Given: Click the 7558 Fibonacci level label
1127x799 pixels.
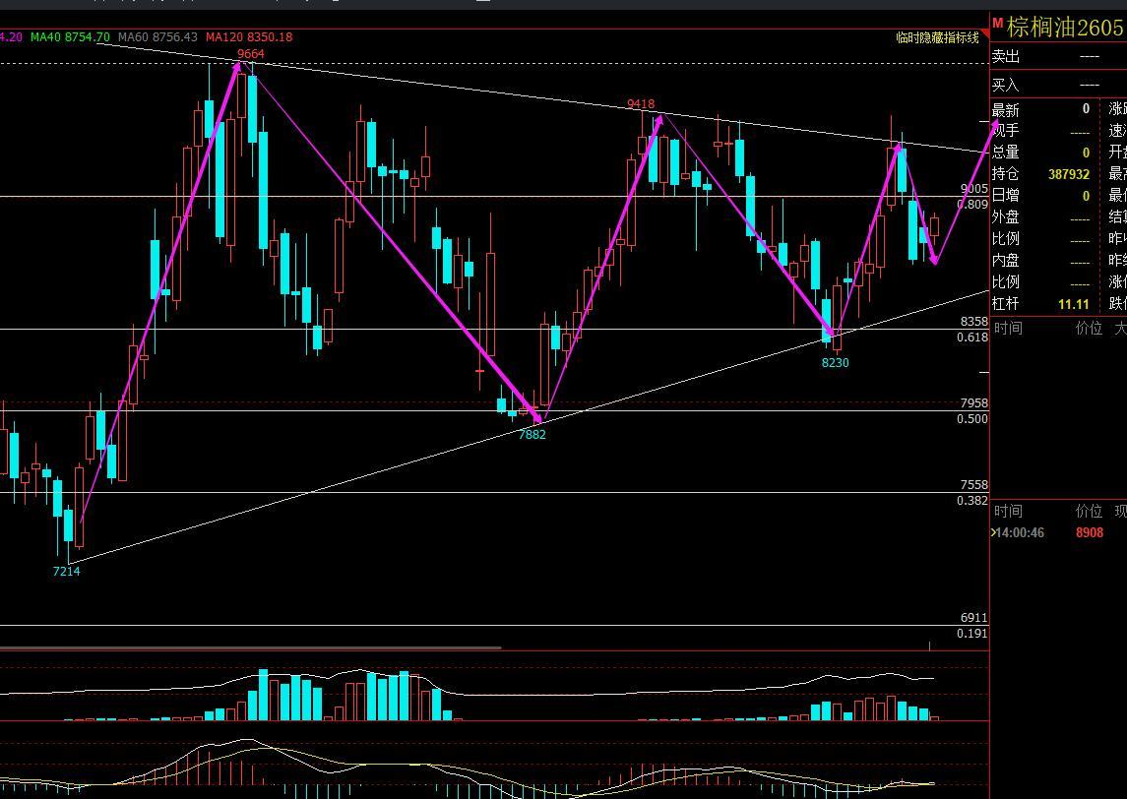Looking at the screenshot, I should click(973, 485).
